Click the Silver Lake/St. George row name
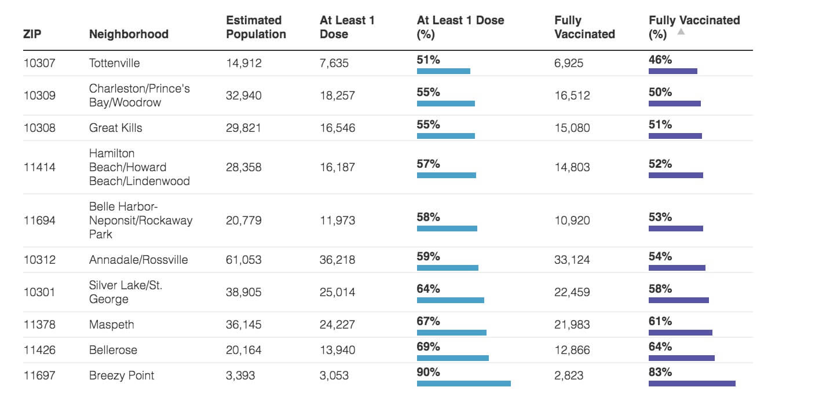Screen dimensions: 819x398 pyautogui.click(x=125, y=292)
